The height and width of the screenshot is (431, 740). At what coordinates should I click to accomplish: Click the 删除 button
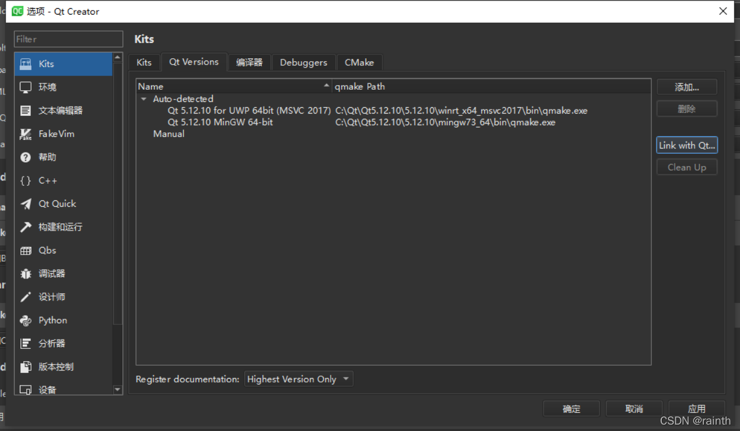pyautogui.click(x=687, y=109)
